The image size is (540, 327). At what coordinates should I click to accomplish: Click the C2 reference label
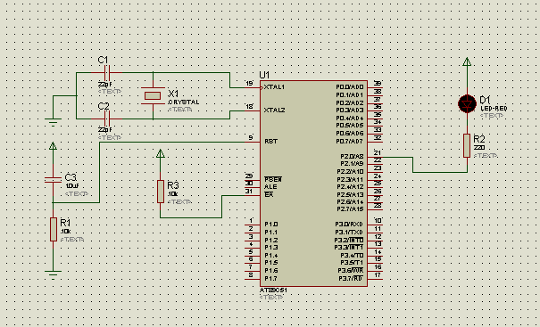104,106
